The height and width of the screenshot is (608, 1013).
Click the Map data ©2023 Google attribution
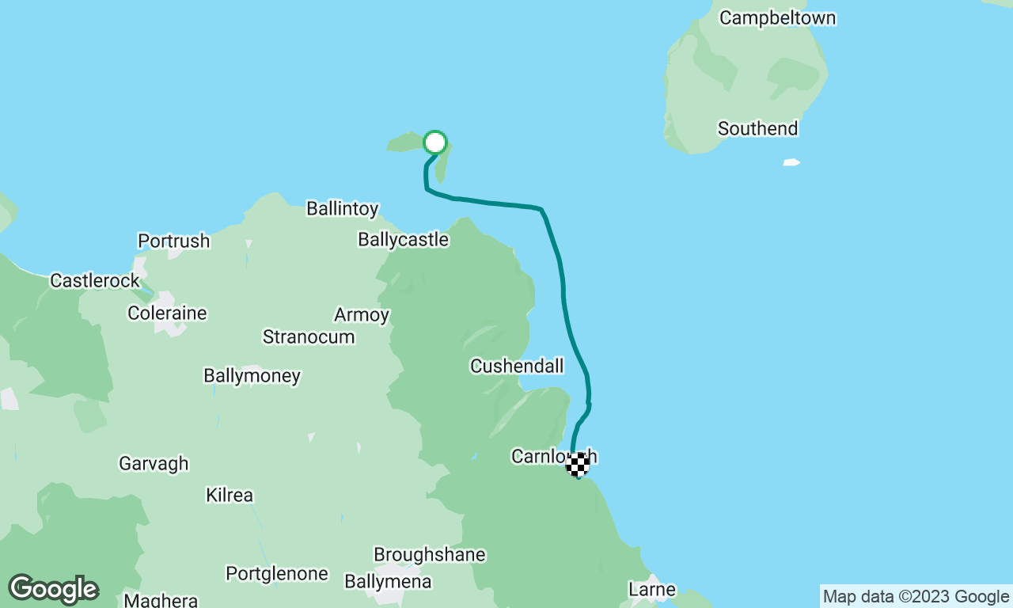click(x=916, y=597)
